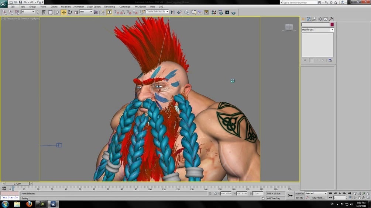Image resolution: width=371 pixels, height=208 pixels.
Task: Click the Key Filters button
Action: [318, 198]
